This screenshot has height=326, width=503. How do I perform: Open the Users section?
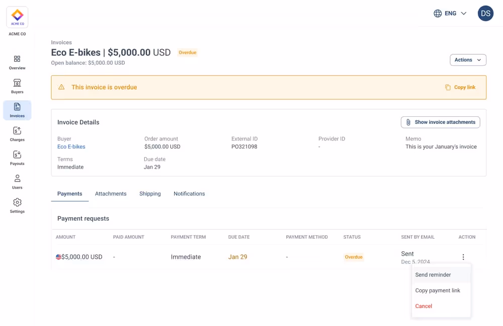pyautogui.click(x=17, y=182)
